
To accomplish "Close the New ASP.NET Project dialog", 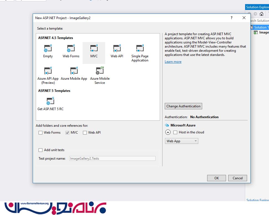I will 244,18.
